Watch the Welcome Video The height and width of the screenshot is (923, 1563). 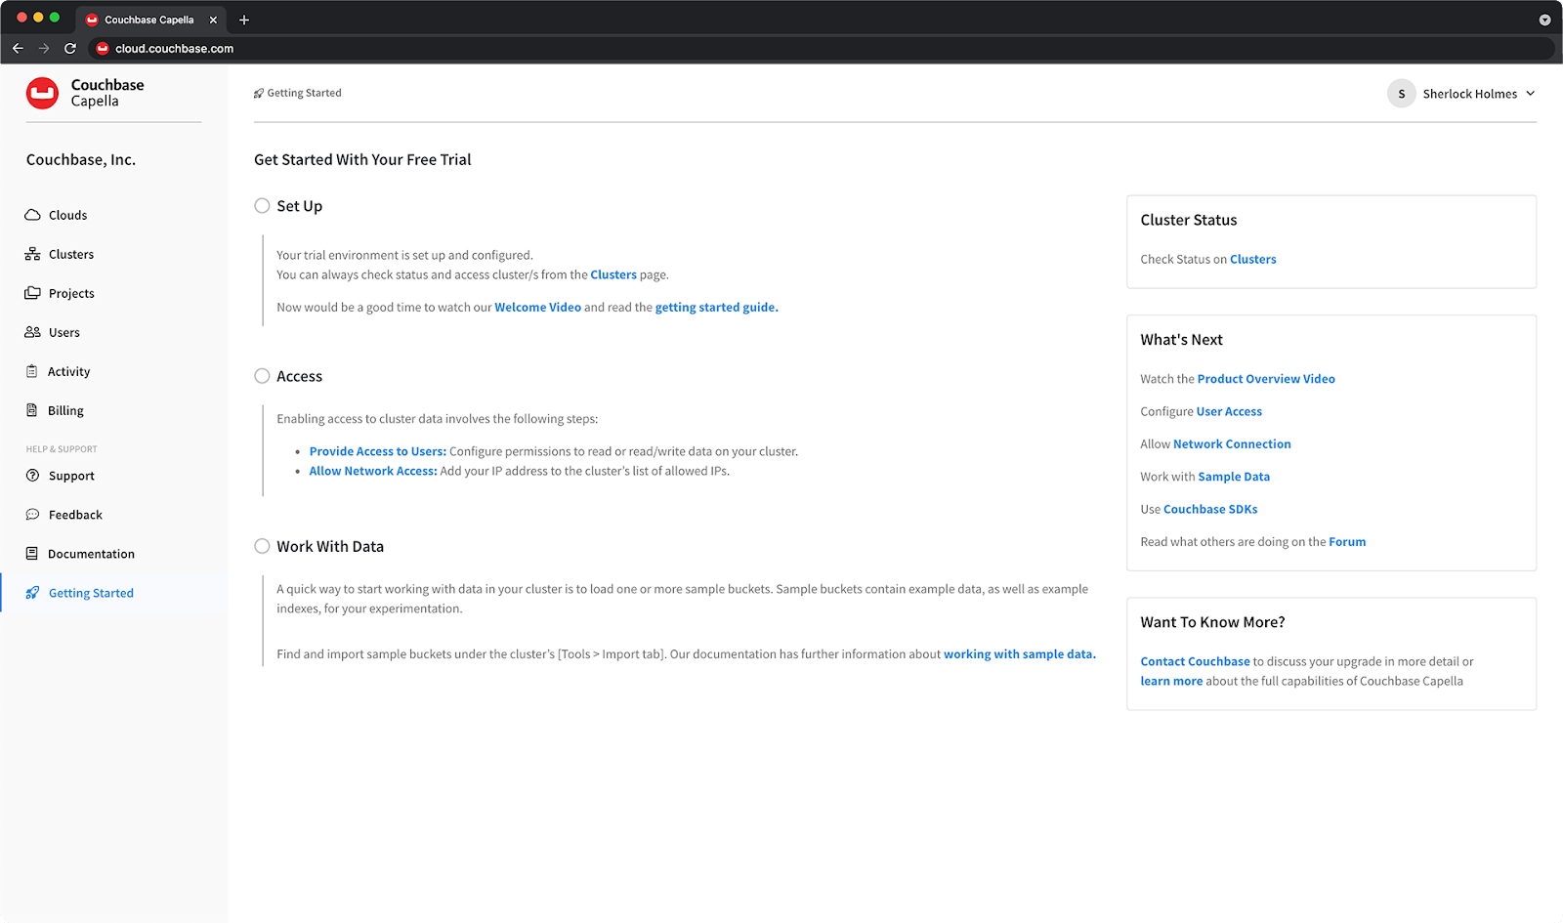tap(537, 307)
